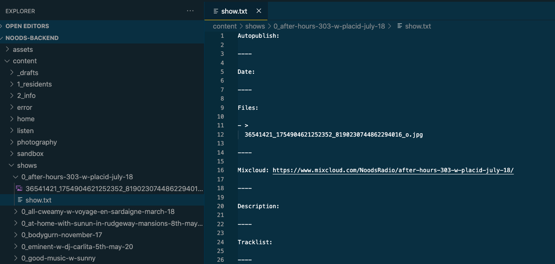Collapse the shows folder
Screen dimensions: 555x264
[x=27, y=165]
